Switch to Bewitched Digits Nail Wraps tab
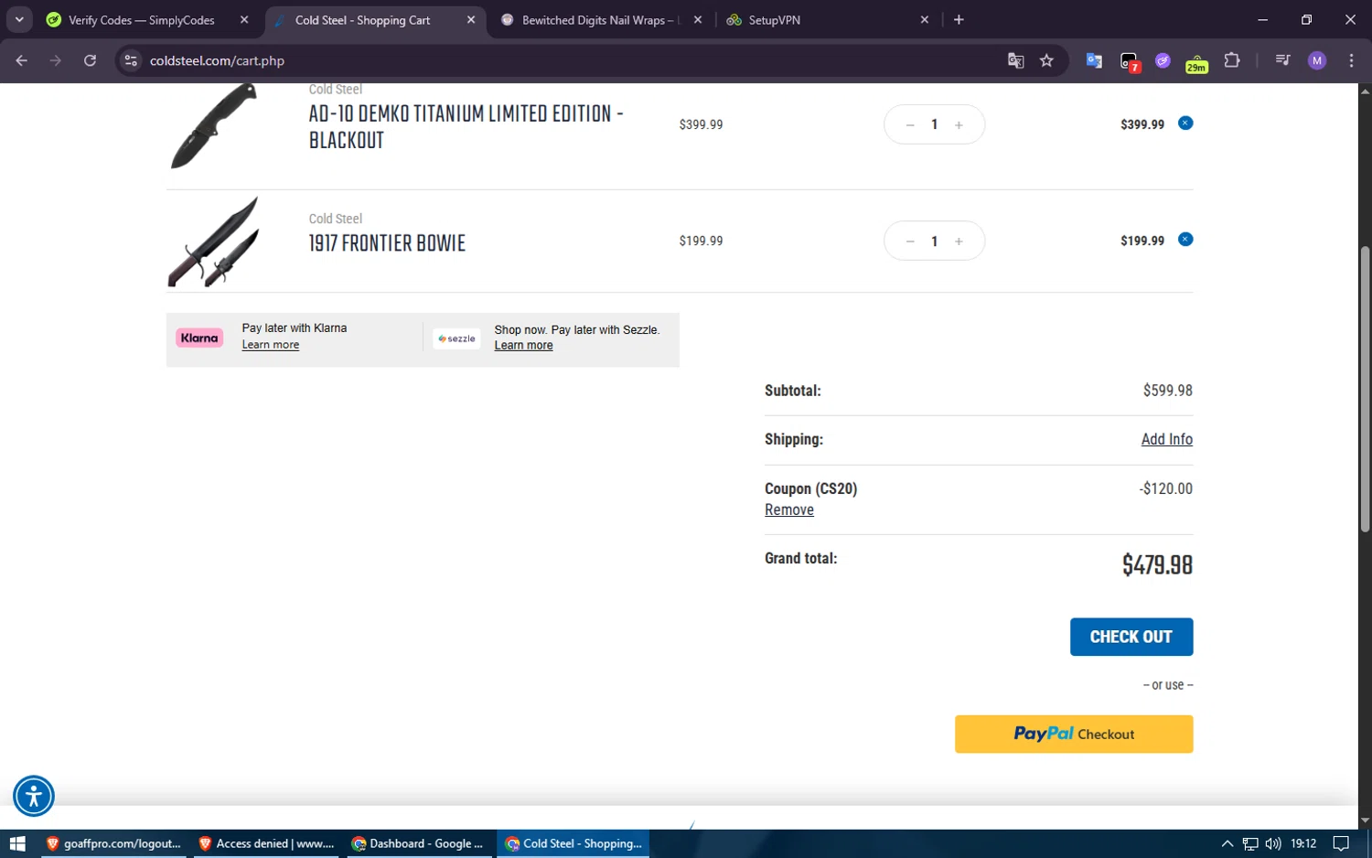Image resolution: width=1372 pixels, height=858 pixels. (x=599, y=20)
